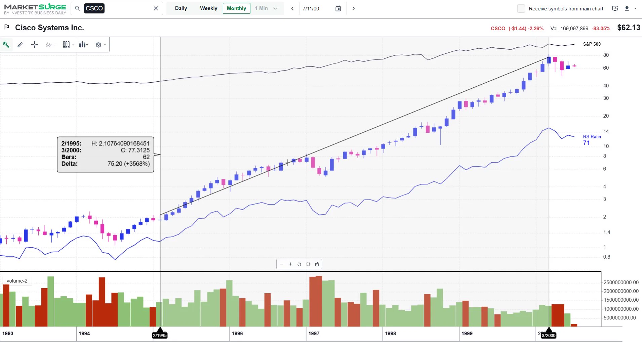Click the MarketSurge logo

click(x=35, y=9)
